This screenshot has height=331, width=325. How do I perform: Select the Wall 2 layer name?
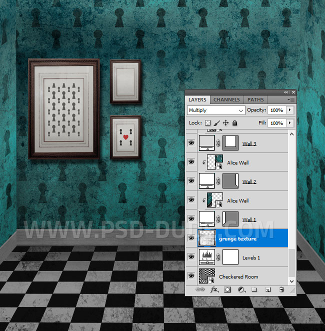[x=249, y=181]
